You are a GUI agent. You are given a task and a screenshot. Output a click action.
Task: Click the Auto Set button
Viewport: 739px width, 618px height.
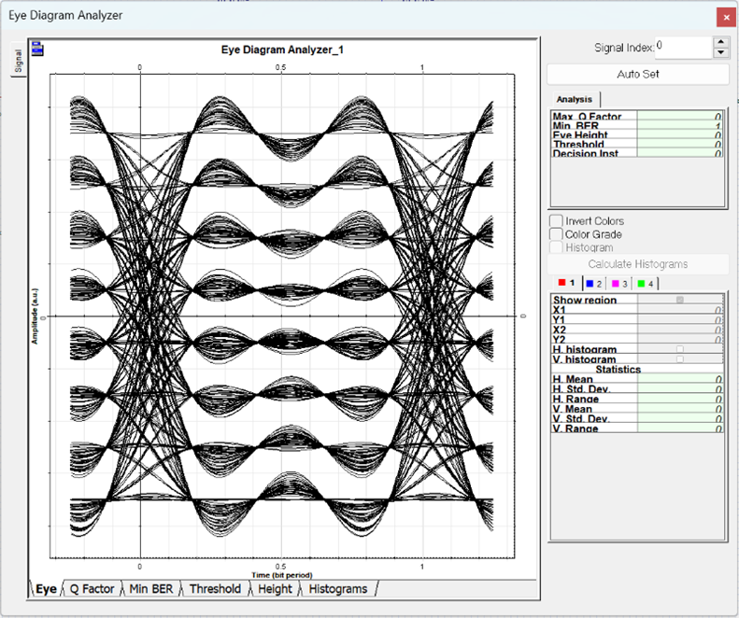pyautogui.click(x=638, y=75)
